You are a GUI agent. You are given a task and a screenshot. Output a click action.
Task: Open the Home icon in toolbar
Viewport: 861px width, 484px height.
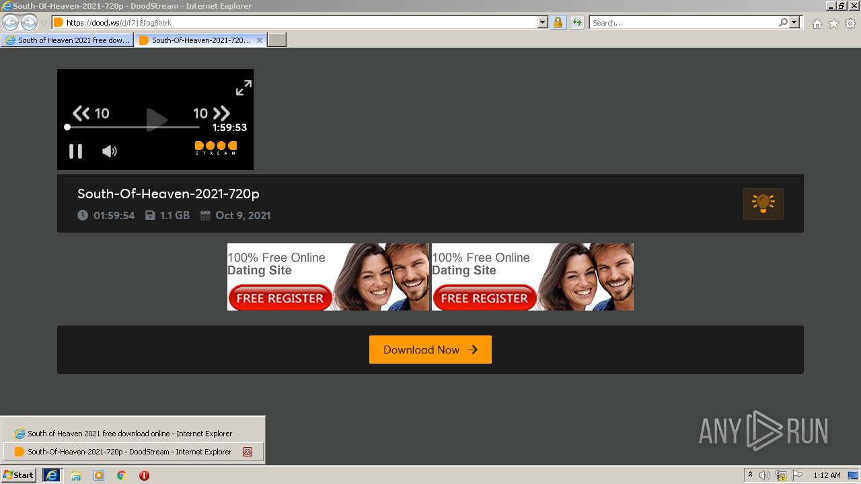pos(817,24)
